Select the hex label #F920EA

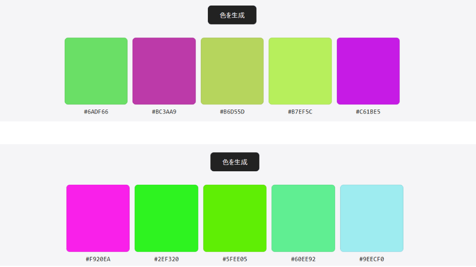pyautogui.click(x=98, y=259)
